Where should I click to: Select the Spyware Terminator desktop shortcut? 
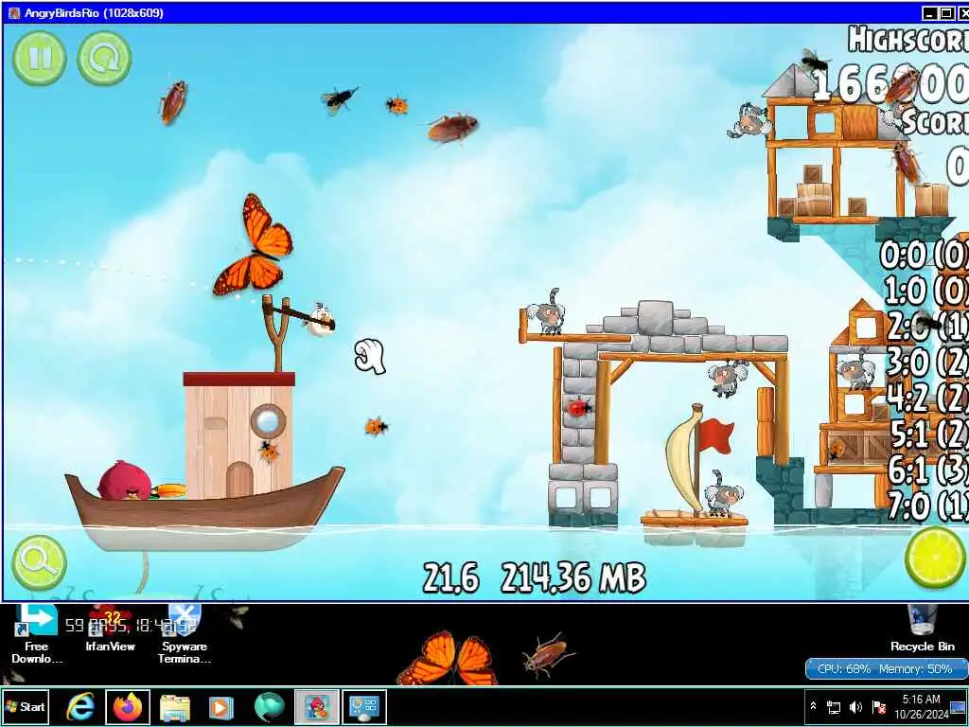pyautogui.click(x=185, y=635)
